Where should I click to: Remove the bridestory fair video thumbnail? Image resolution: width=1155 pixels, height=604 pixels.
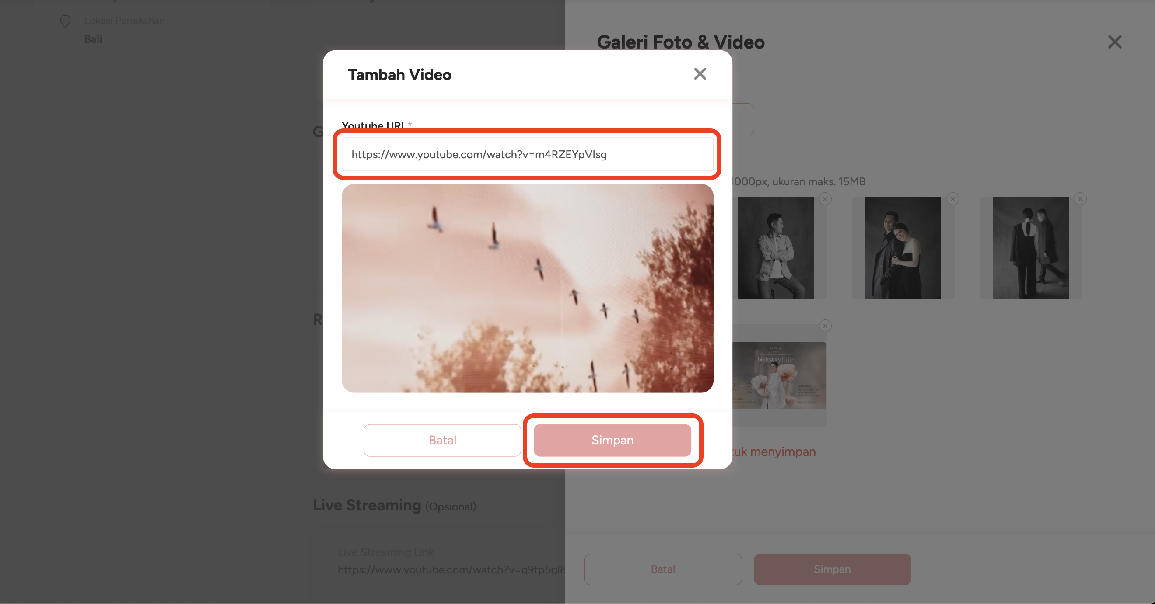coord(825,326)
